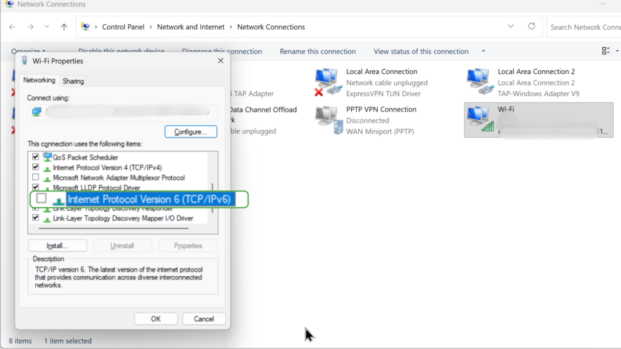
Task: Select the Local Area Connection adapter icon
Action: [x=328, y=82]
